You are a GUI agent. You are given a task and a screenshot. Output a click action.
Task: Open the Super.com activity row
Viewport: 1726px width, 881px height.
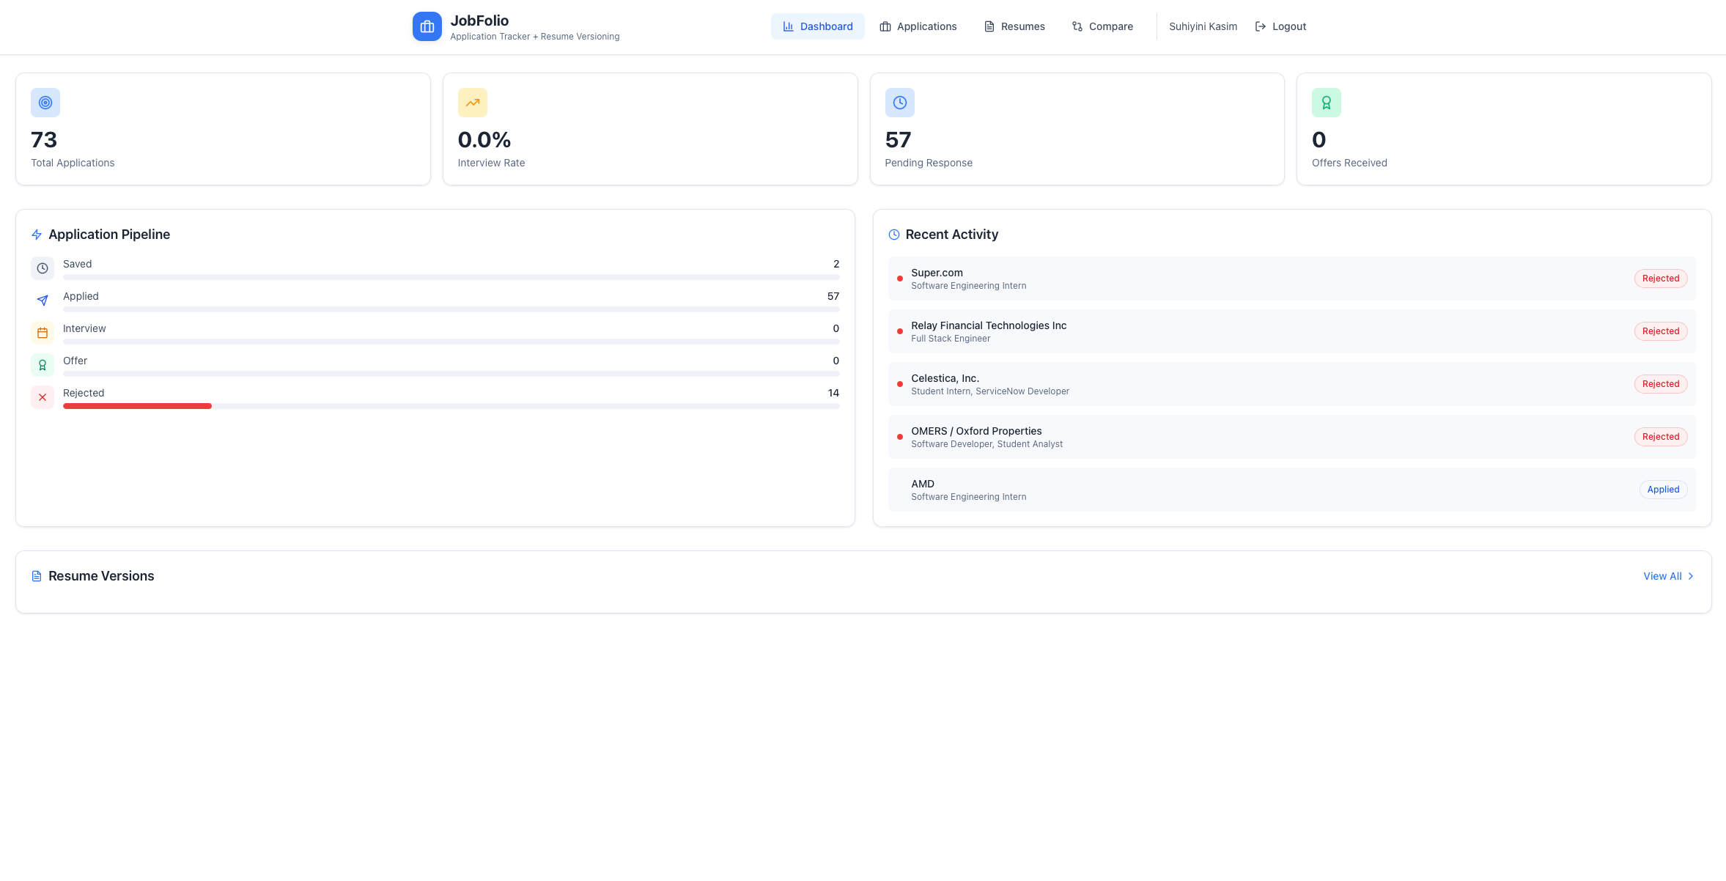tap(1292, 279)
